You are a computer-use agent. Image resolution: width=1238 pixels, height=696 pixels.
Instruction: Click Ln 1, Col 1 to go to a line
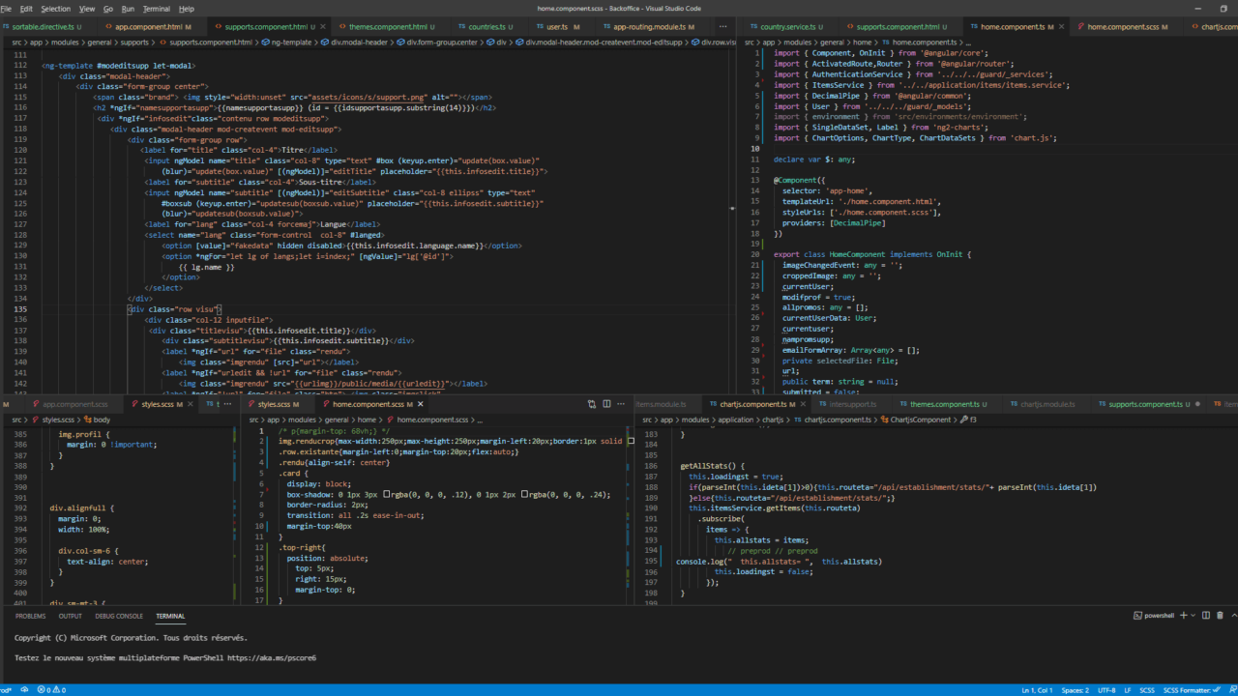coord(1037,689)
